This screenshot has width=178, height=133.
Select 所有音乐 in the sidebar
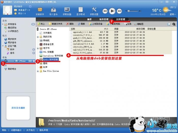coord(12,24)
